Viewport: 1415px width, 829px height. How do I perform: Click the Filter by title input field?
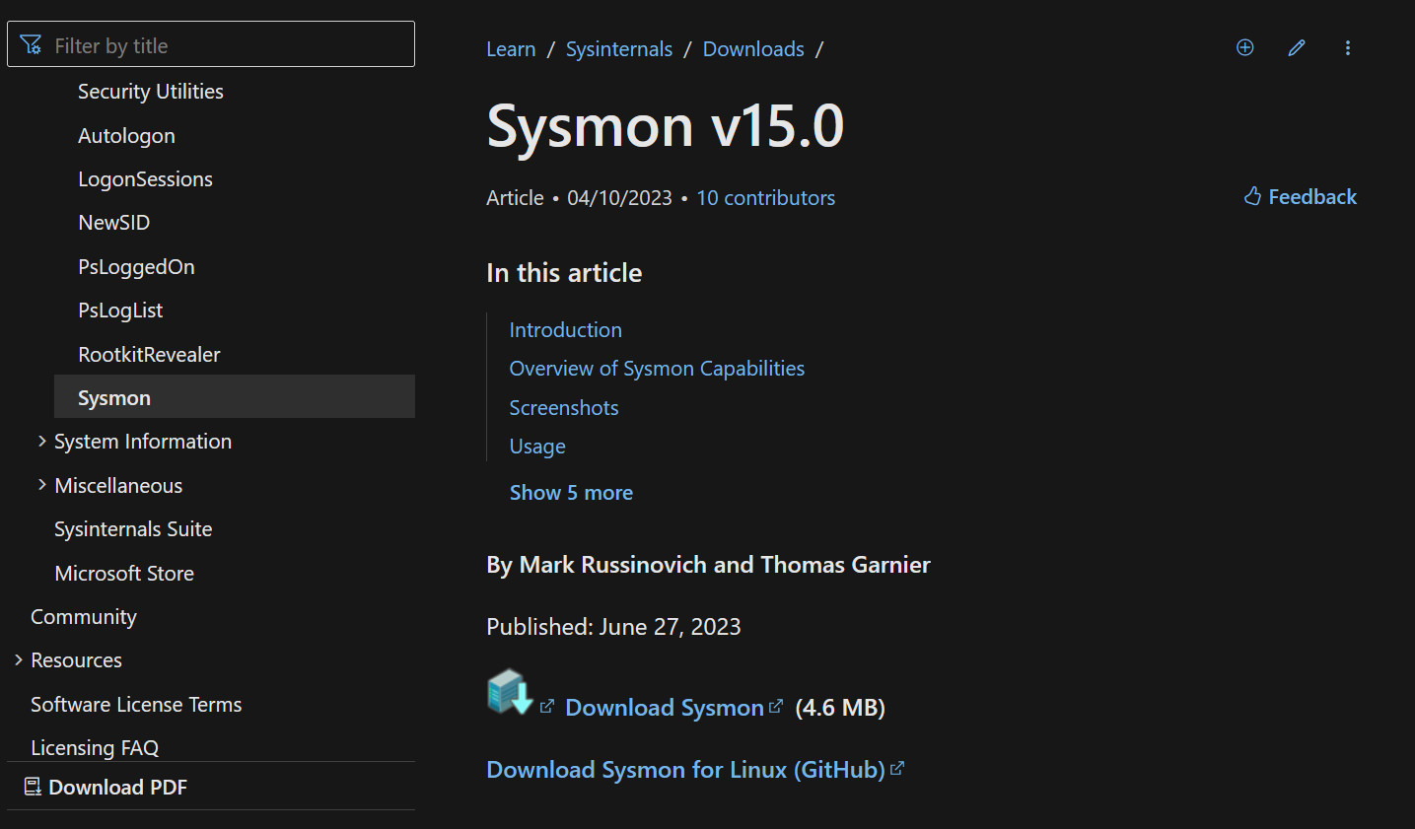211,43
